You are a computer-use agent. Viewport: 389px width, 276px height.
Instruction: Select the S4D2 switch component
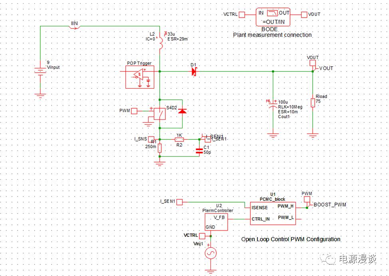click(x=160, y=113)
